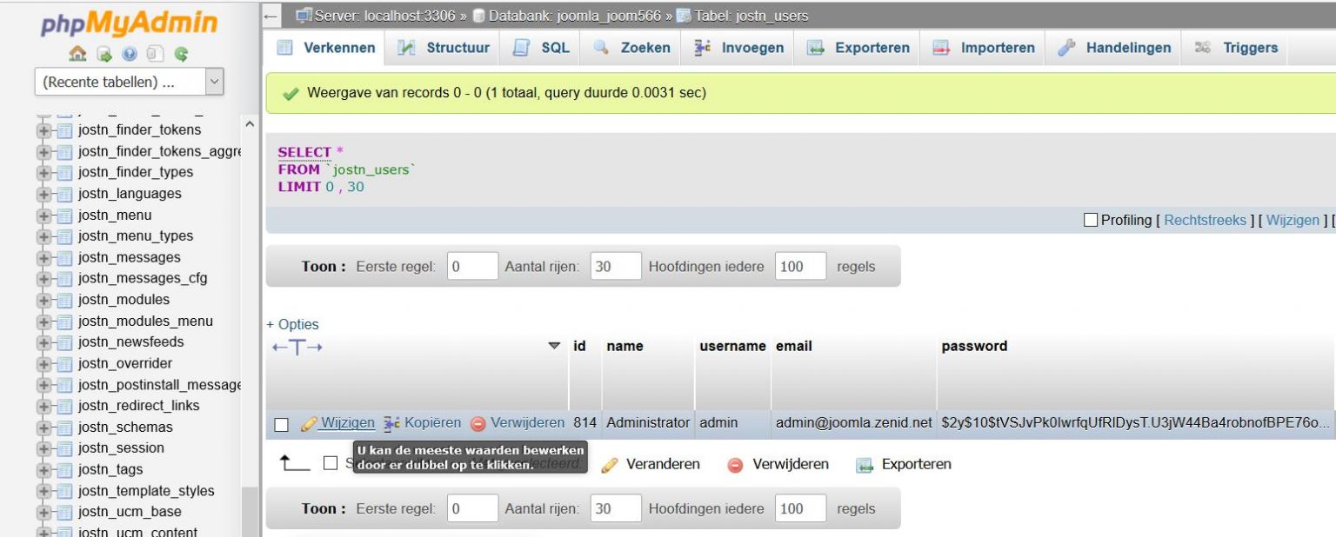
Task: Select the Verkennen tab
Action: pos(325,48)
